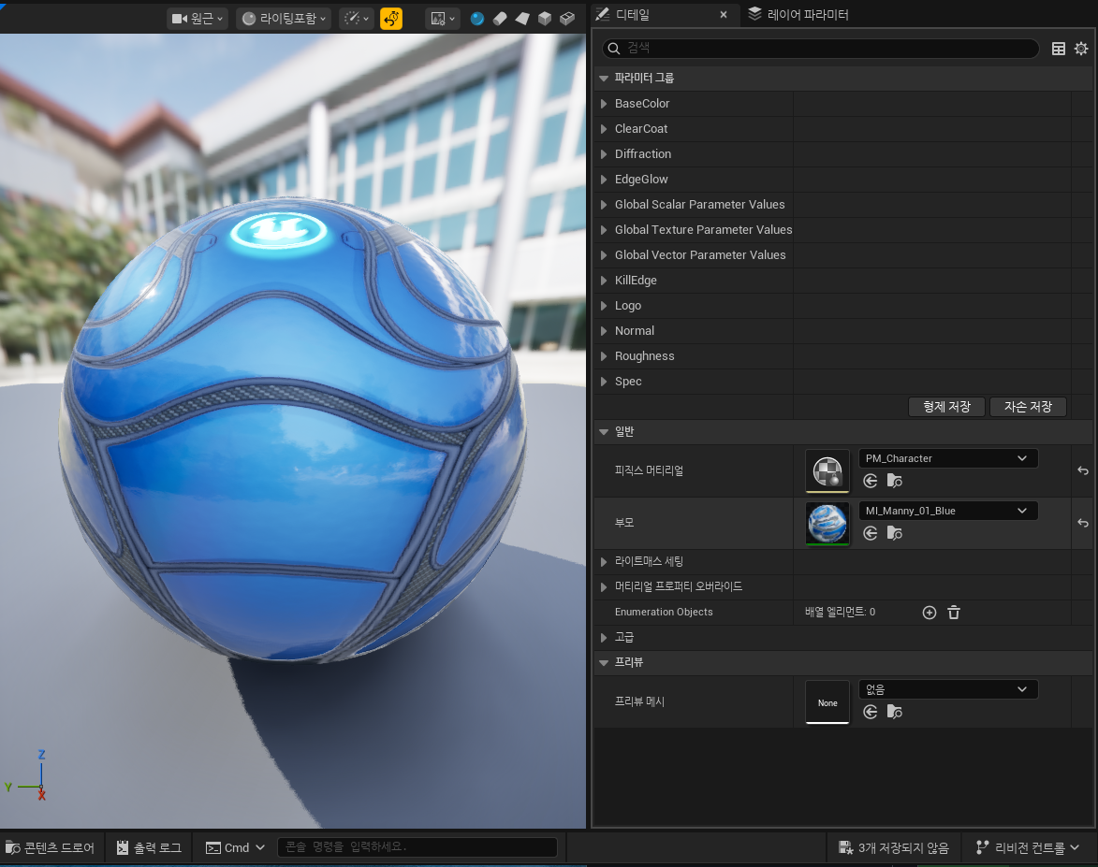Expand the Logo parameter group
This screenshot has width=1098, height=867.
point(604,306)
